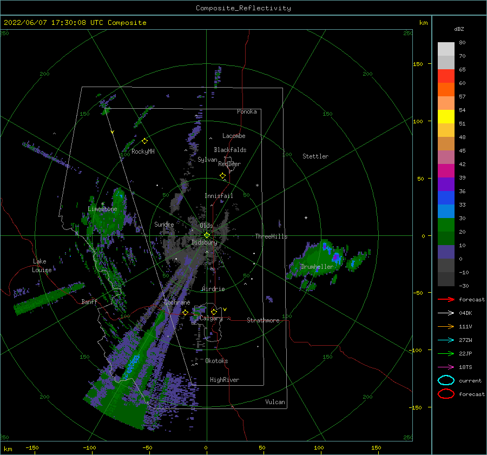Click the Banff label
The height and width of the screenshot is (455, 487).
[89, 301]
